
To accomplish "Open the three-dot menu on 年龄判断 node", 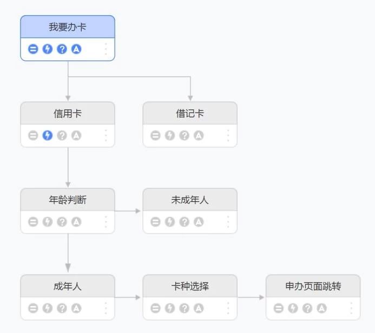I will [106, 222].
